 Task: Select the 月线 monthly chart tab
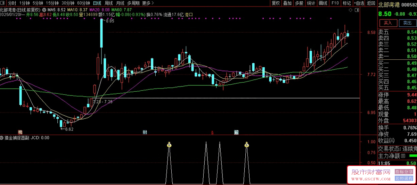120,3
